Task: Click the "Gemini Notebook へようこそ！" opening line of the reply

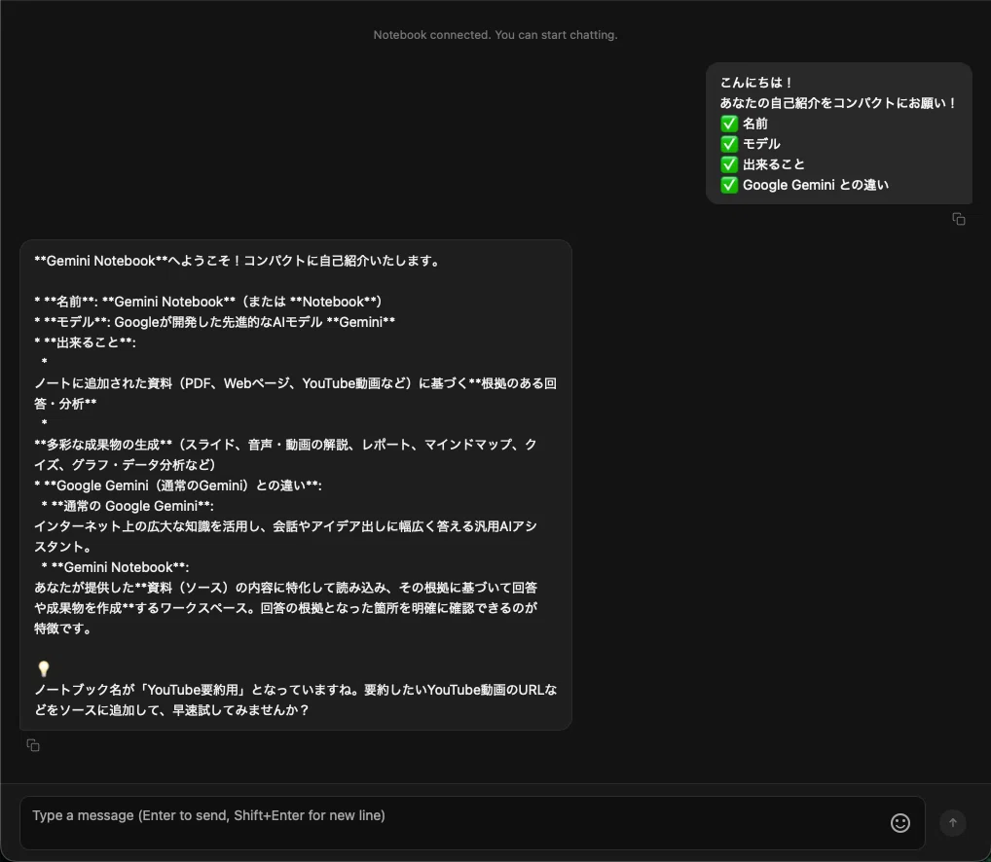Action: pos(238,261)
